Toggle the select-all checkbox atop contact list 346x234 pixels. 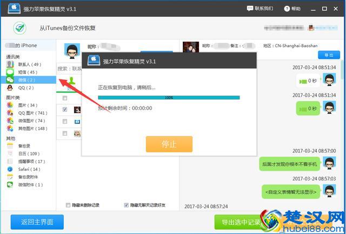click(65, 98)
